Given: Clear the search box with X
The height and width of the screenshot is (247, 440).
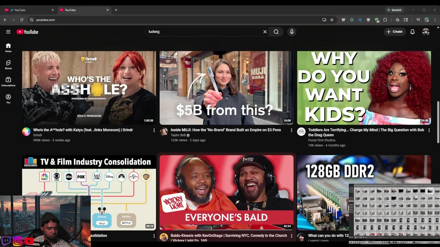Looking at the screenshot, I should point(265,32).
